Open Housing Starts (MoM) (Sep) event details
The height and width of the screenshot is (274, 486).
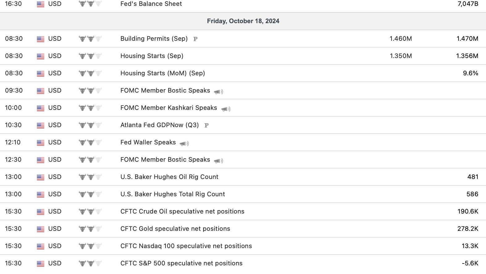tap(162, 73)
